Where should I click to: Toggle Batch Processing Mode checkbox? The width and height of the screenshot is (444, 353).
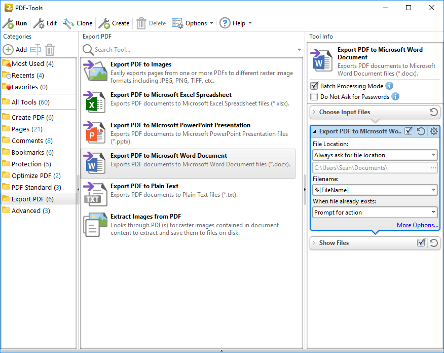click(314, 86)
